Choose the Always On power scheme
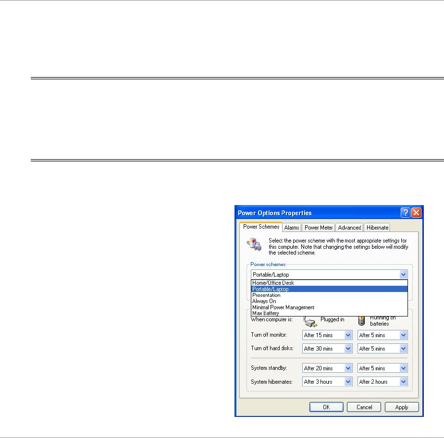 [329, 301]
